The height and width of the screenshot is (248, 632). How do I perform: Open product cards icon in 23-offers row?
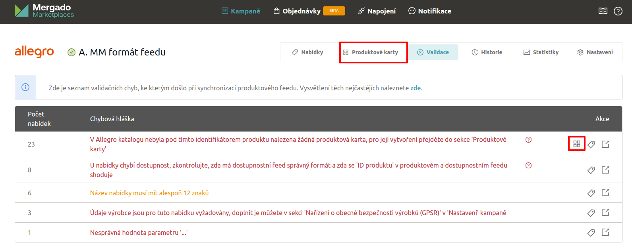[577, 144]
